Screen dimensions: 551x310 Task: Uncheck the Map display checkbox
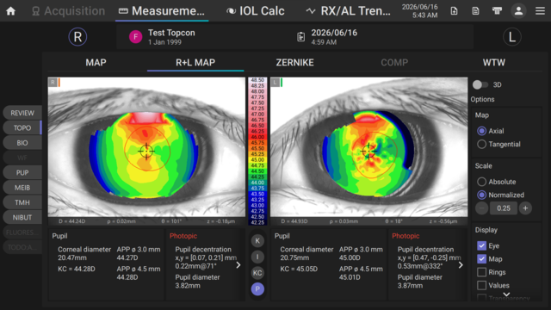coord(482,259)
